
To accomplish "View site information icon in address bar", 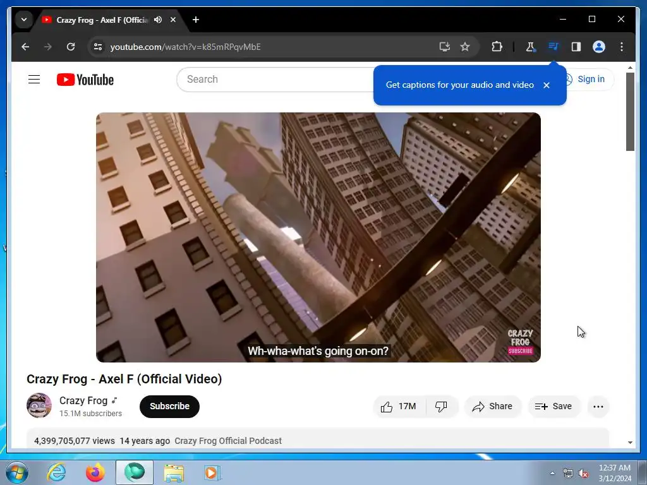I will click(x=98, y=47).
